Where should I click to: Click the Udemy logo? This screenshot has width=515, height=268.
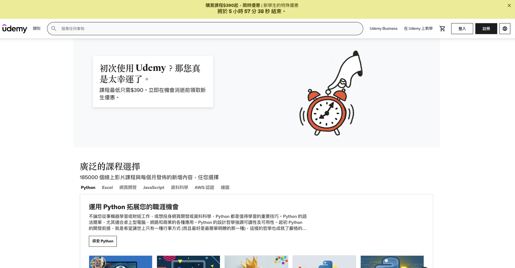point(15,29)
